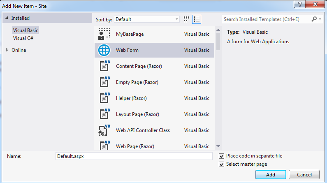This screenshot has width=327, height=183.
Task: Click the Layout Page (Razor) icon
Action: [x=104, y=114]
